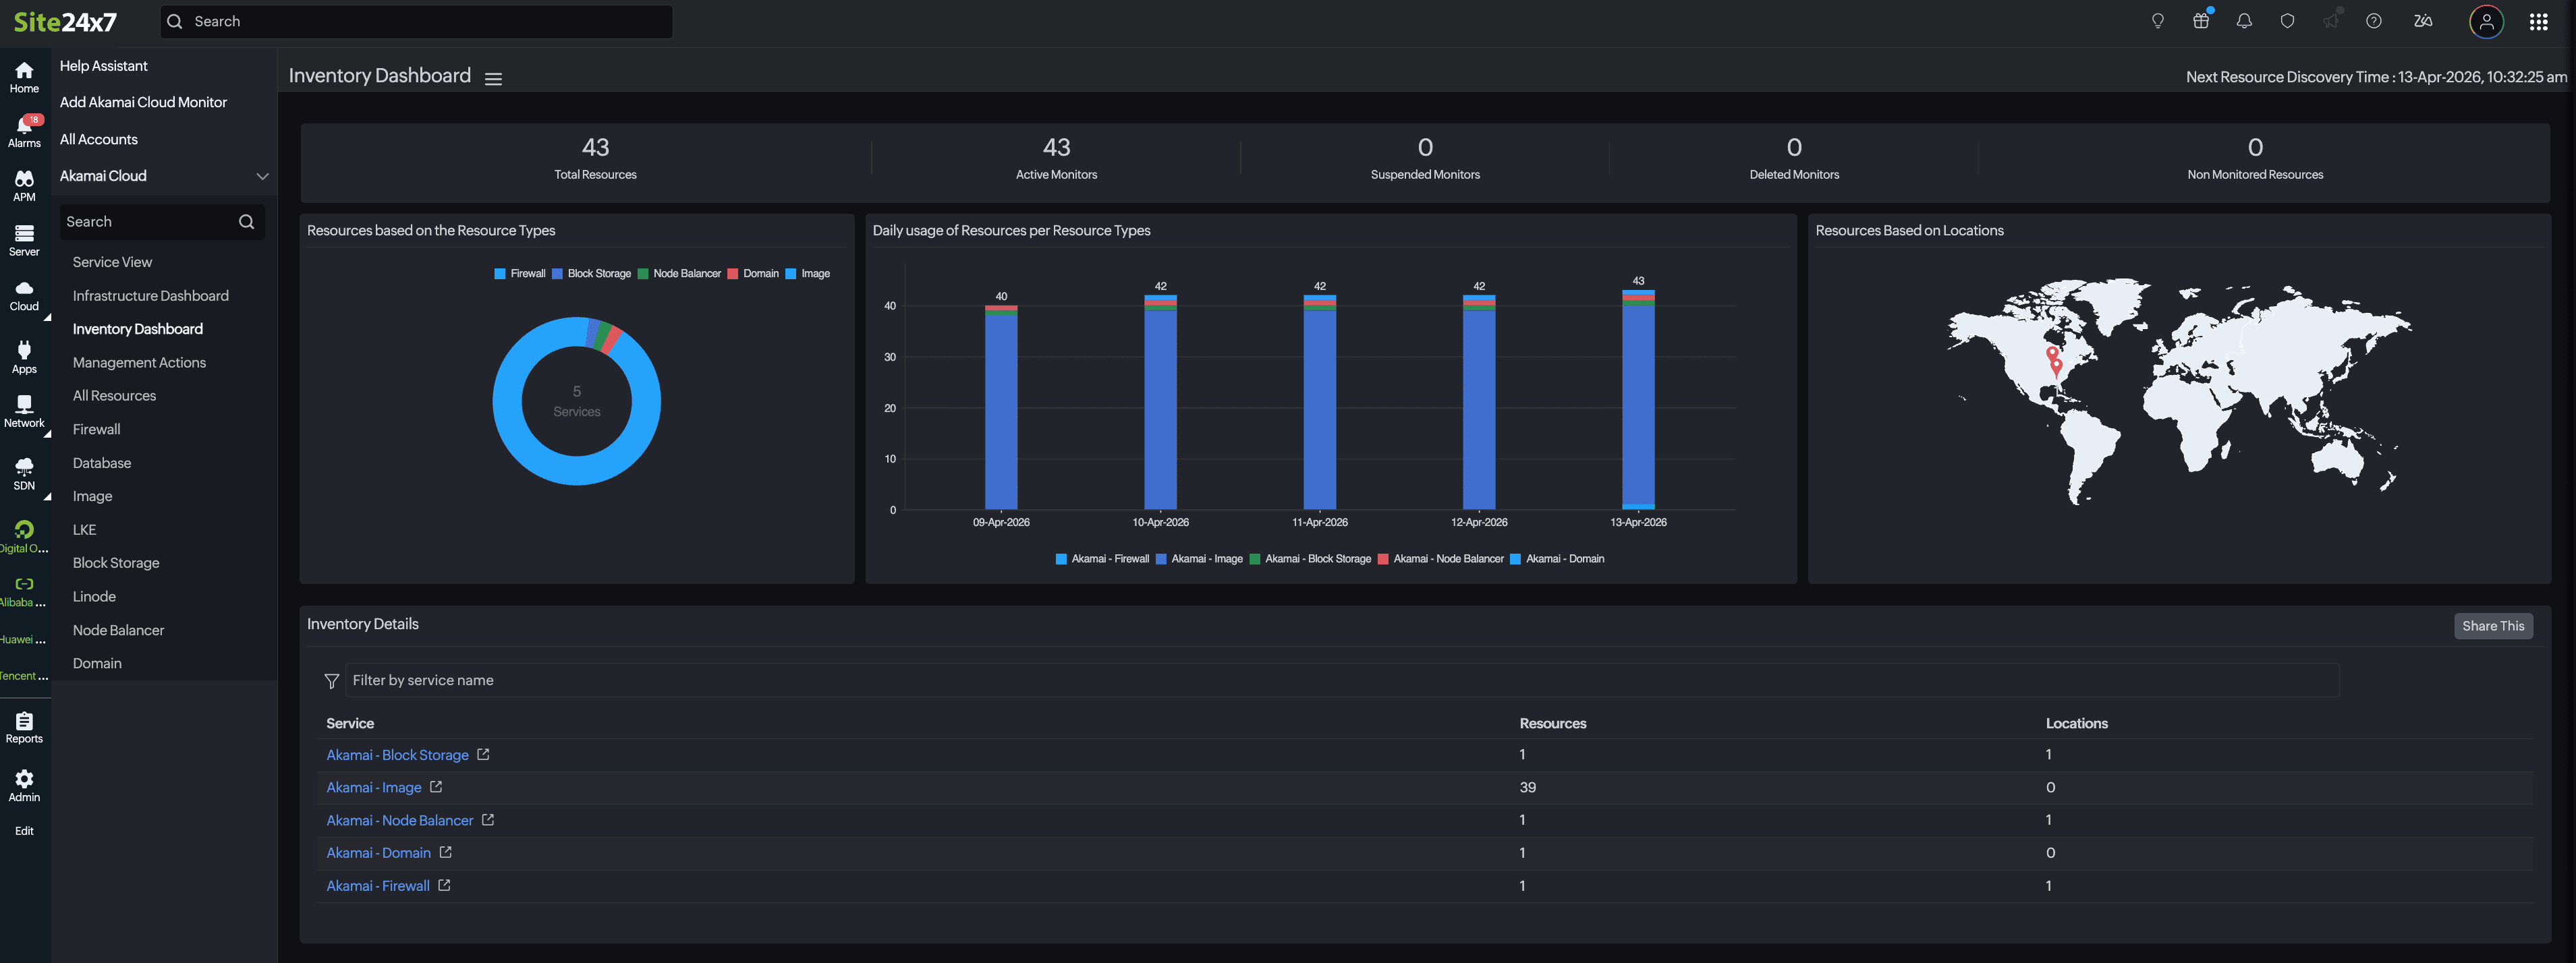The height and width of the screenshot is (963, 2576).
Task: Open the Server monitoring section
Action: pos(24,239)
